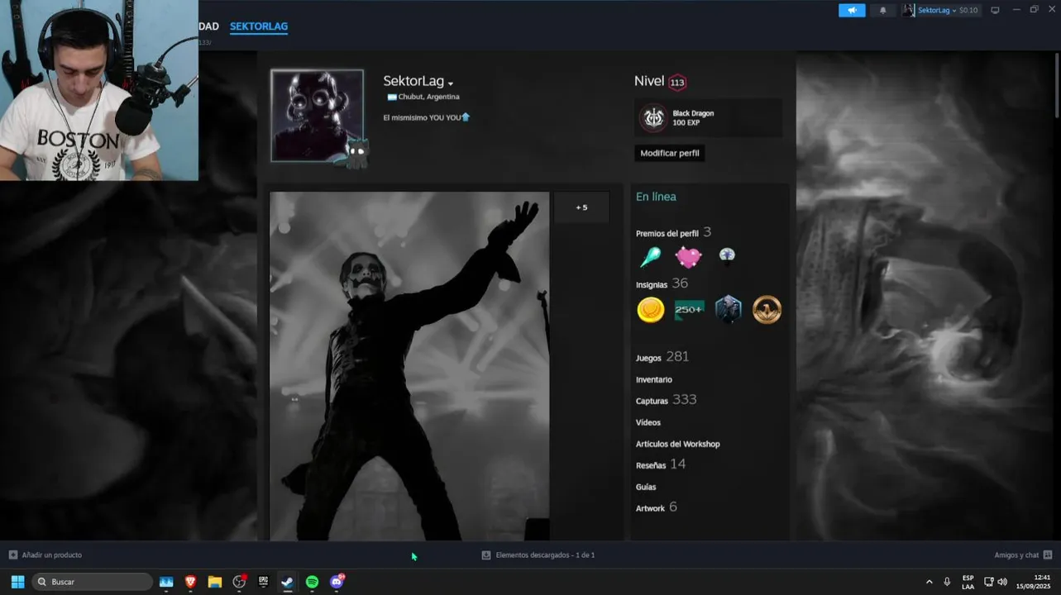The height and width of the screenshot is (595, 1061).
Task: Switch to Big Picture mode icon
Action: point(995,10)
